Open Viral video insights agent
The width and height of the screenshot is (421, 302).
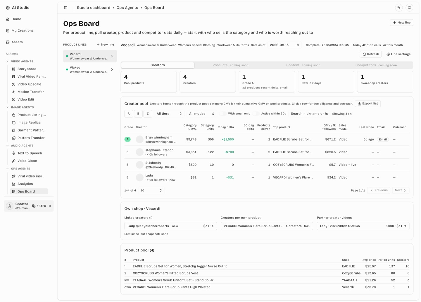coord(29,176)
